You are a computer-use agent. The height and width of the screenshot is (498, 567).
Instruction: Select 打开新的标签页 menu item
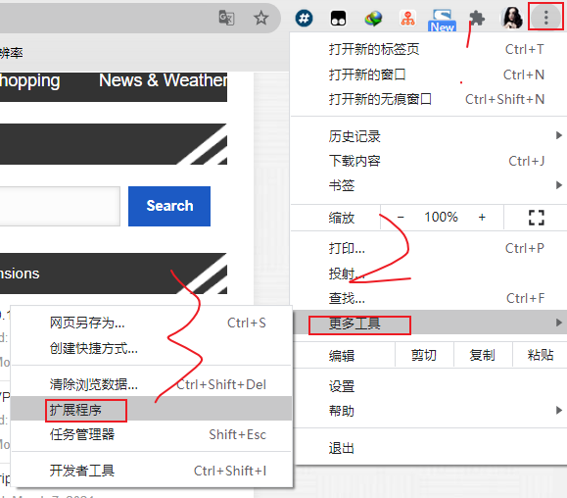point(428,50)
